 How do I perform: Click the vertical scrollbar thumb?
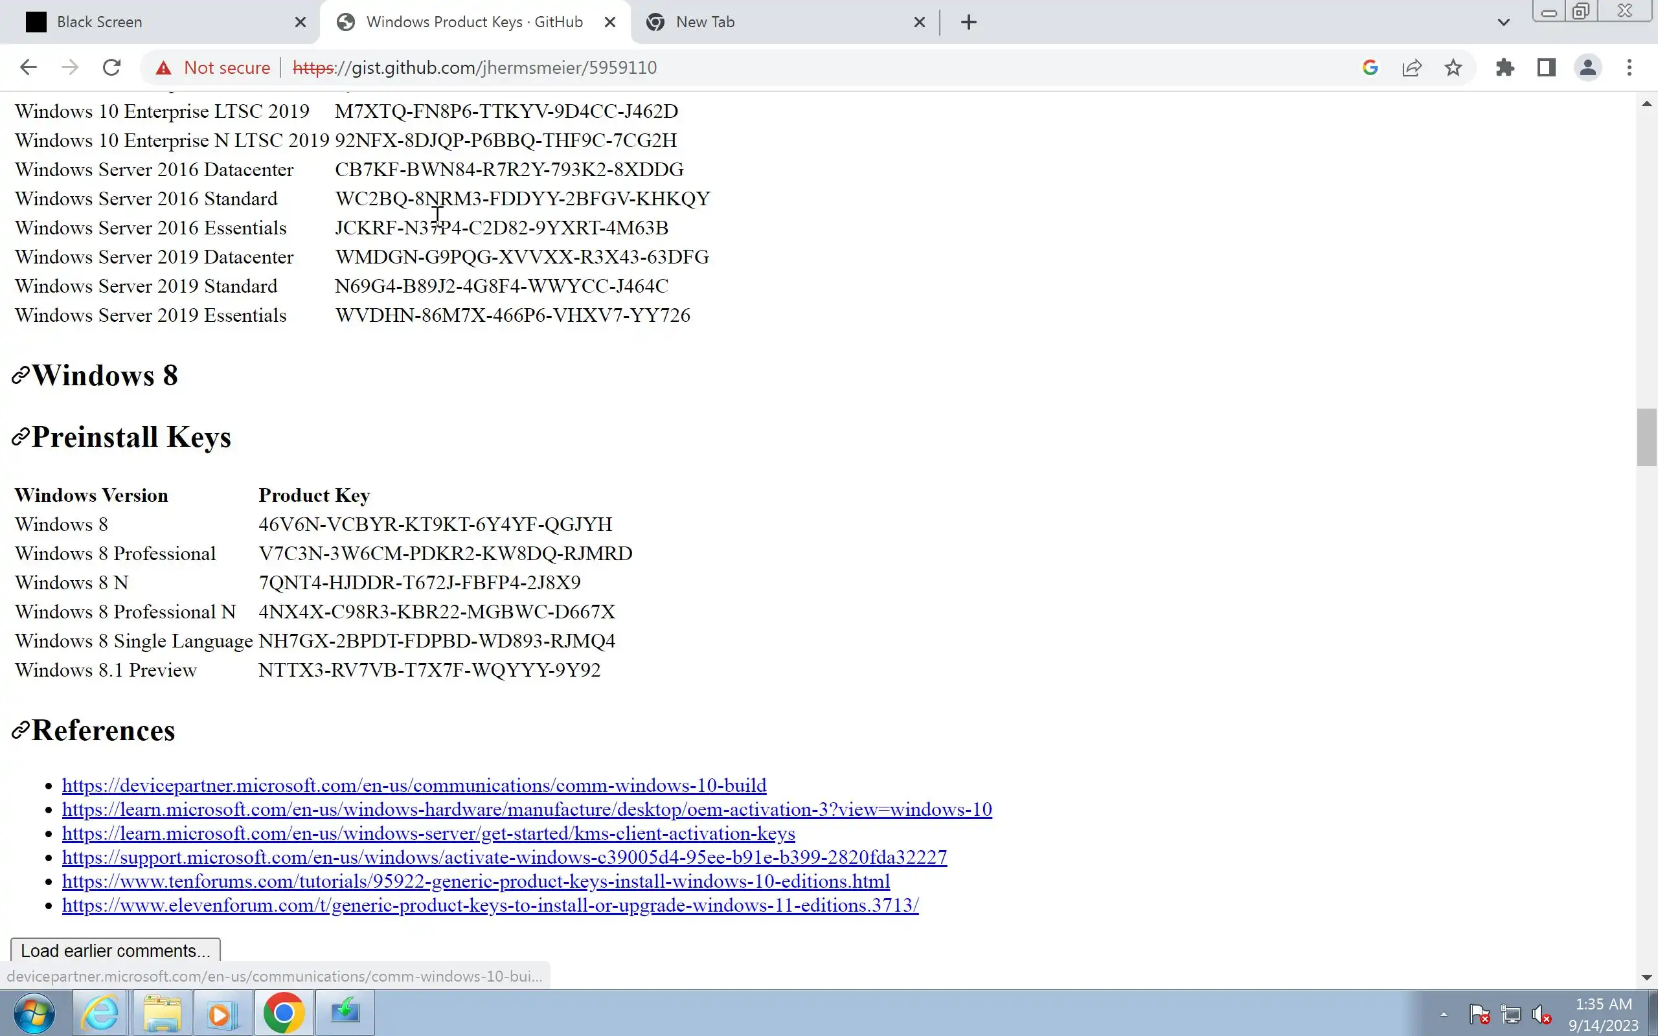click(1646, 437)
